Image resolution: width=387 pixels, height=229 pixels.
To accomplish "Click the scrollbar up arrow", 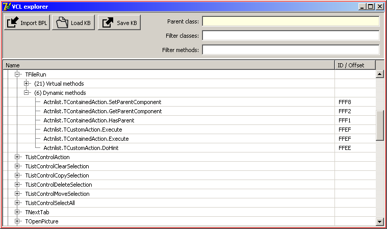I will pyautogui.click(x=379, y=74).
